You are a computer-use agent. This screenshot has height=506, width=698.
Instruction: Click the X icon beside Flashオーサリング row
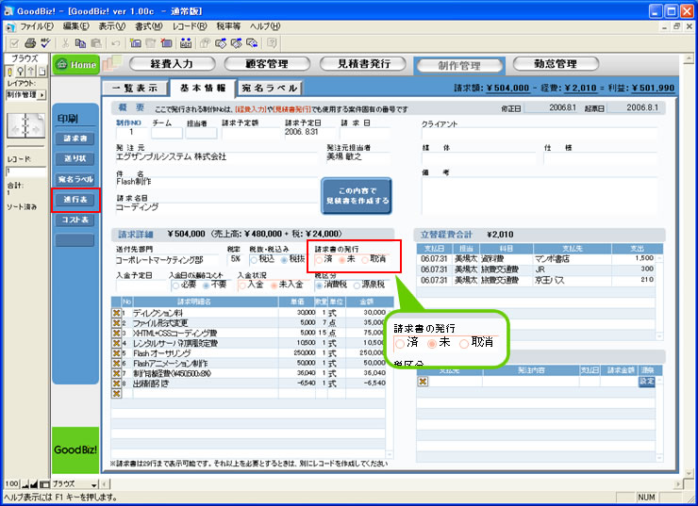point(117,351)
